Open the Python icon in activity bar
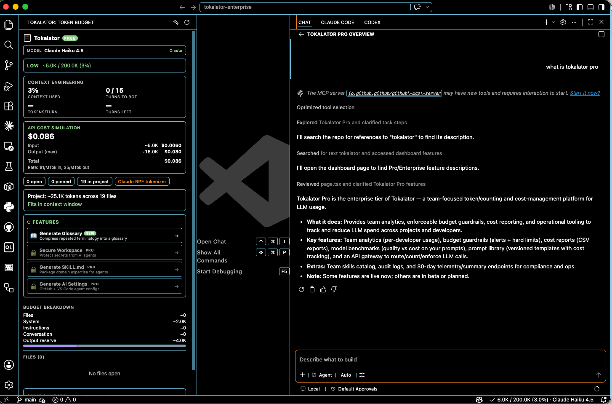The height and width of the screenshot is (404, 612). 9,207
